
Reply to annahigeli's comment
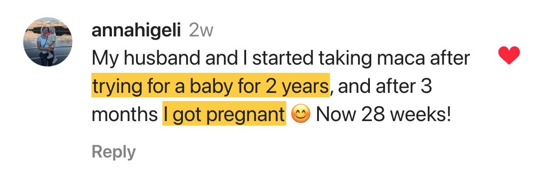114,152
